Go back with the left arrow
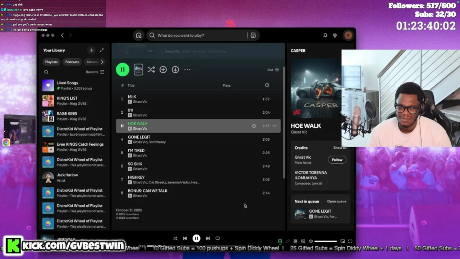This screenshot has height=259, width=460. 62,35
